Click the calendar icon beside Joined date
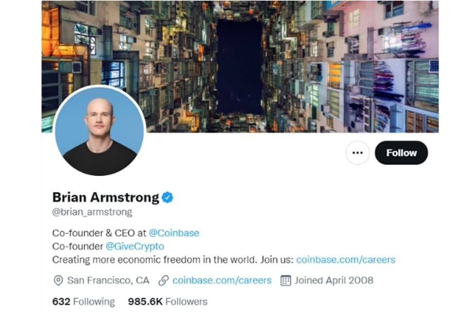This screenshot has height=315, width=473. click(x=286, y=280)
